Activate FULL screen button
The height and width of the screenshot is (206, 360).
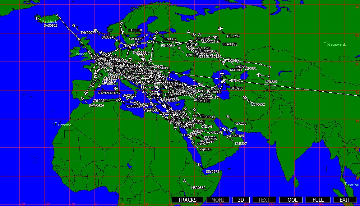[x=318, y=200]
